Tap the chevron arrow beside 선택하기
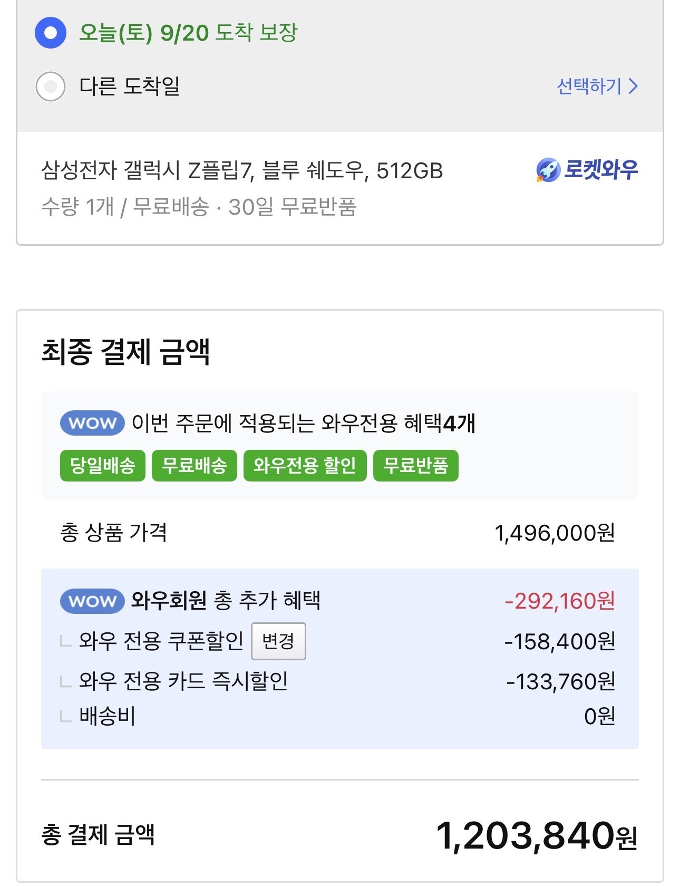Screen dimensions: 680x886 coord(634,86)
